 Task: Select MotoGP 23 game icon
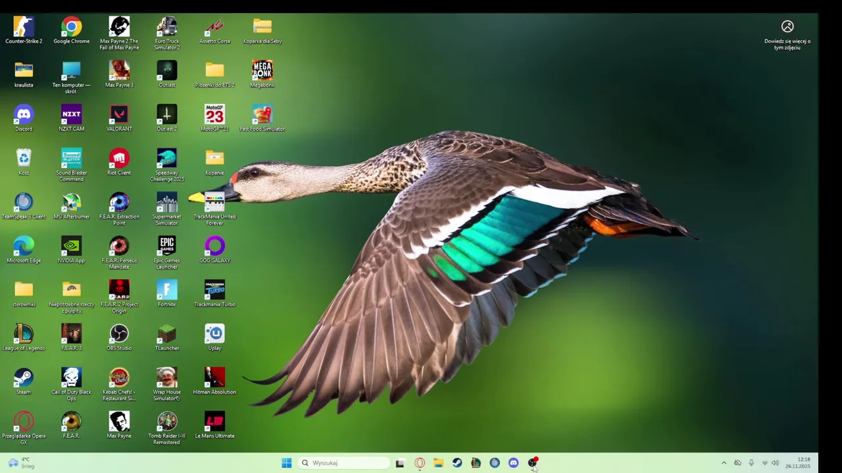214,118
